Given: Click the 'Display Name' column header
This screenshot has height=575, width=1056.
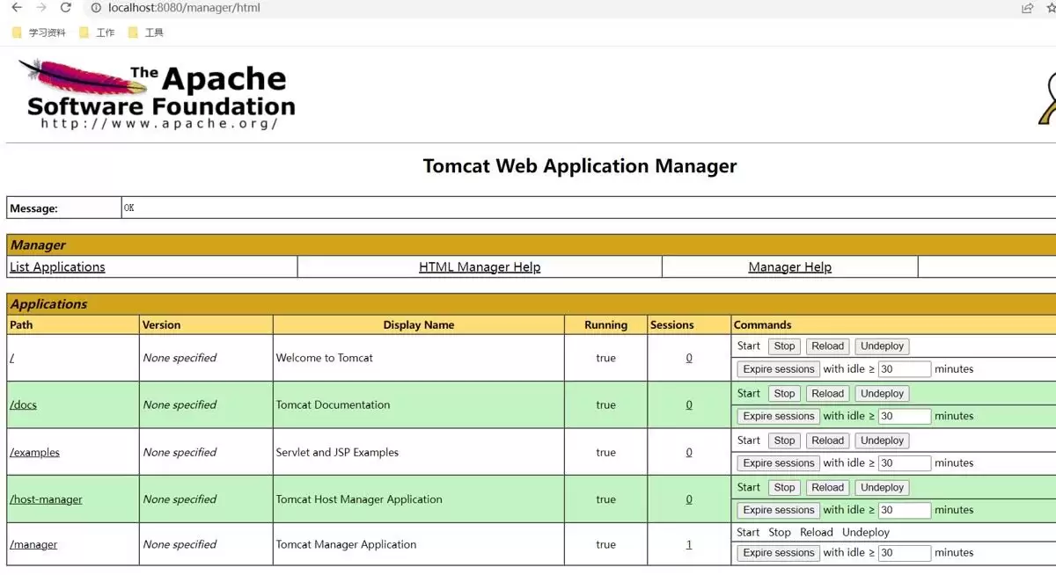Looking at the screenshot, I should 419,325.
